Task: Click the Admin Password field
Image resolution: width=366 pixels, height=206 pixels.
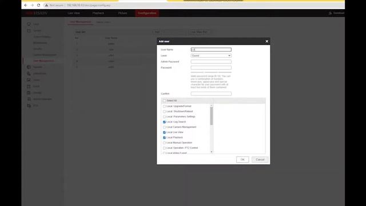Action: pyautogui.click(x=211, y=62)
